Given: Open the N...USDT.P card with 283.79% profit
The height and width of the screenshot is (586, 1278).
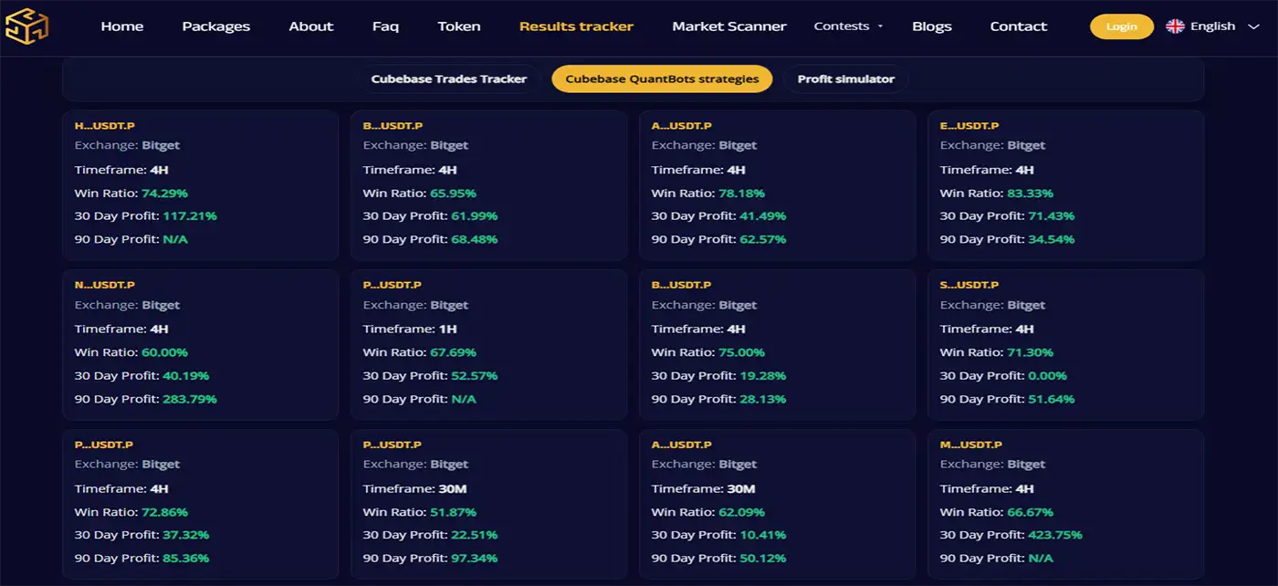Looking at the screenshot, I should (200, 344).
